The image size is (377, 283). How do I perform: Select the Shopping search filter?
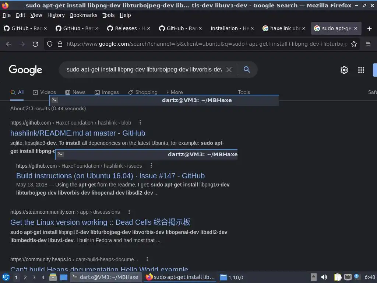143,92
